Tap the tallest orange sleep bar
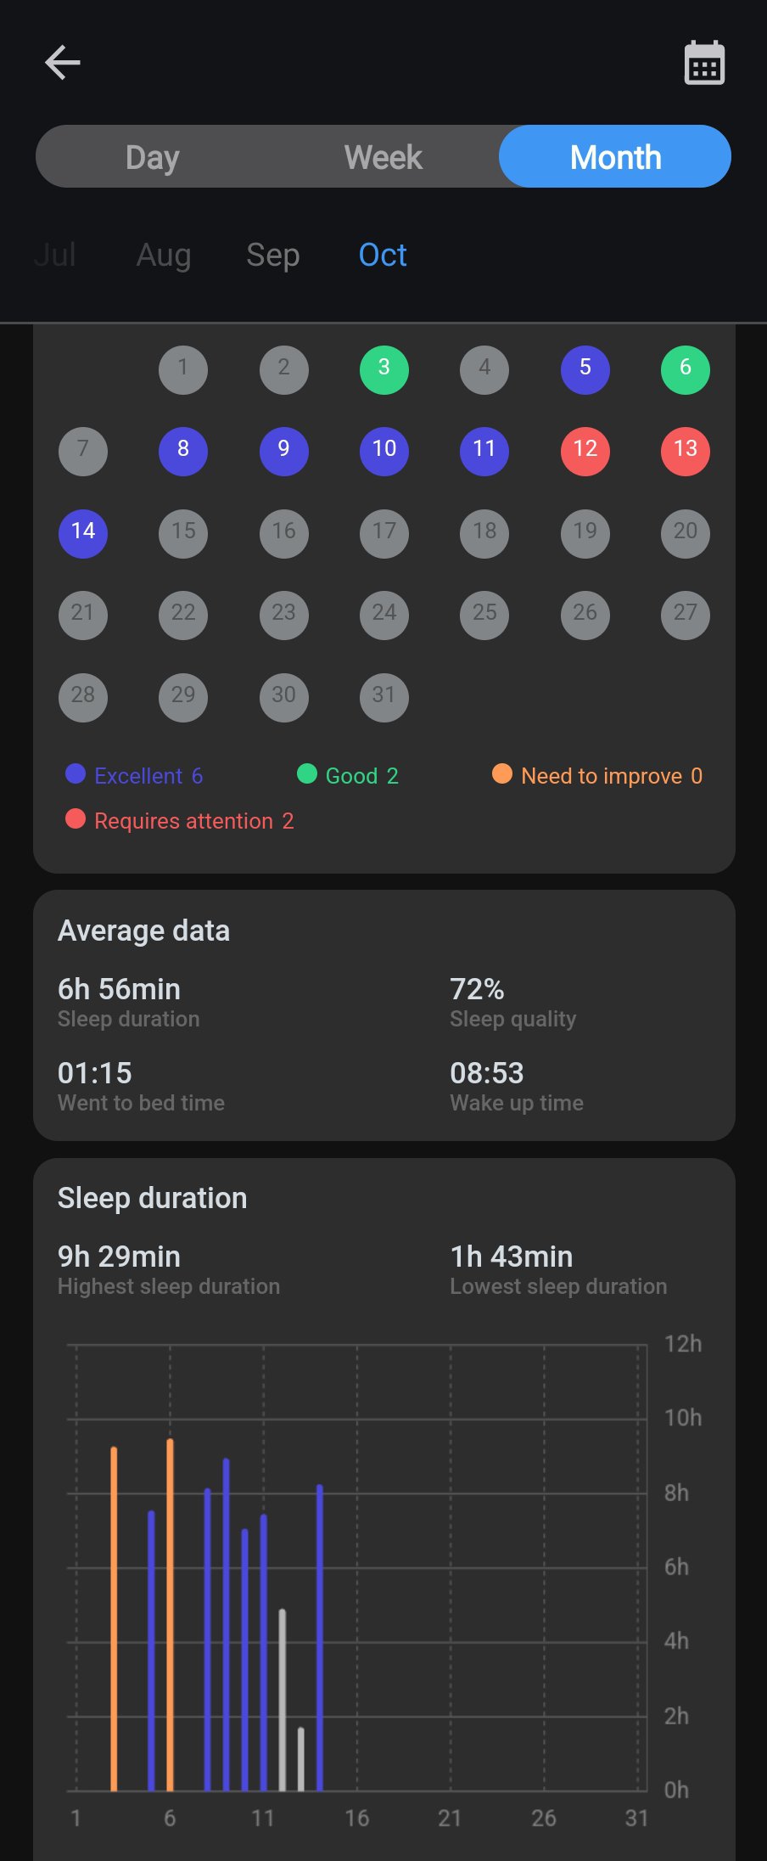Viewport: 767px width, 1861px height. tap(171, 1613)
